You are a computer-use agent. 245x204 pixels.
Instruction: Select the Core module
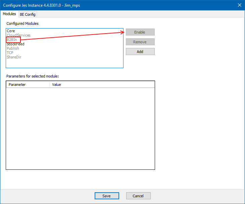coord(11,31)
